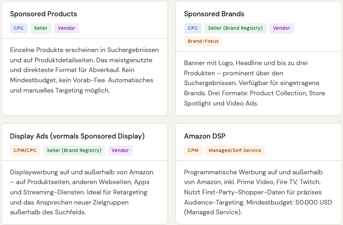Click Display Ads (vormals Sponsored Display) heading
Viewport: 343px width, 225px height.
click(77, 136)
